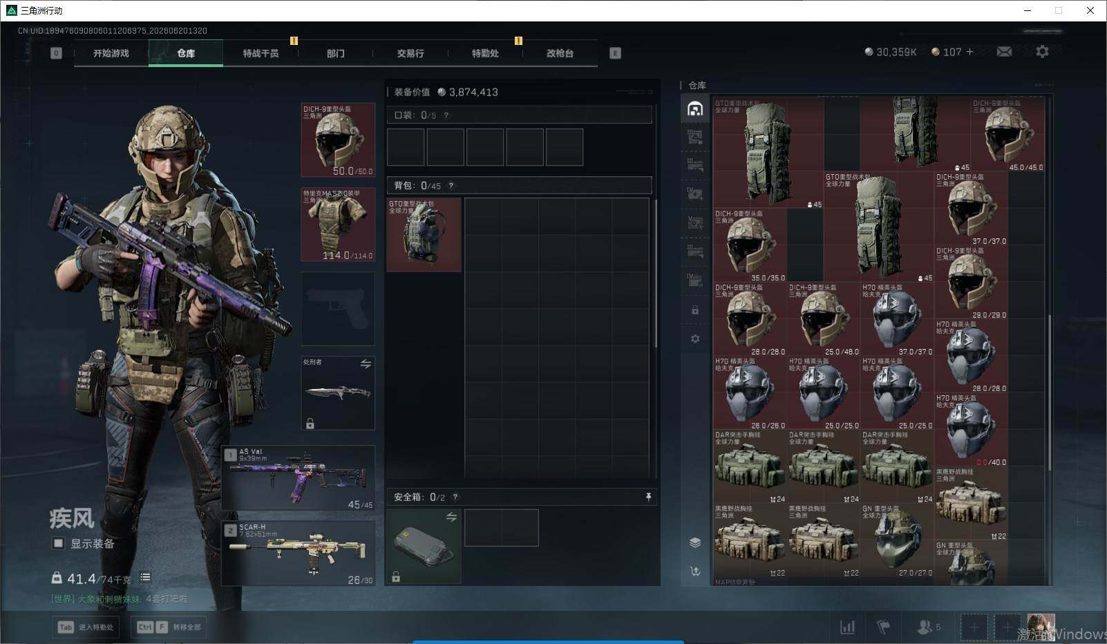Open the friends icon showing 5
The height and width of the screenshot is (644, 1107).
[x=929, y=627]
